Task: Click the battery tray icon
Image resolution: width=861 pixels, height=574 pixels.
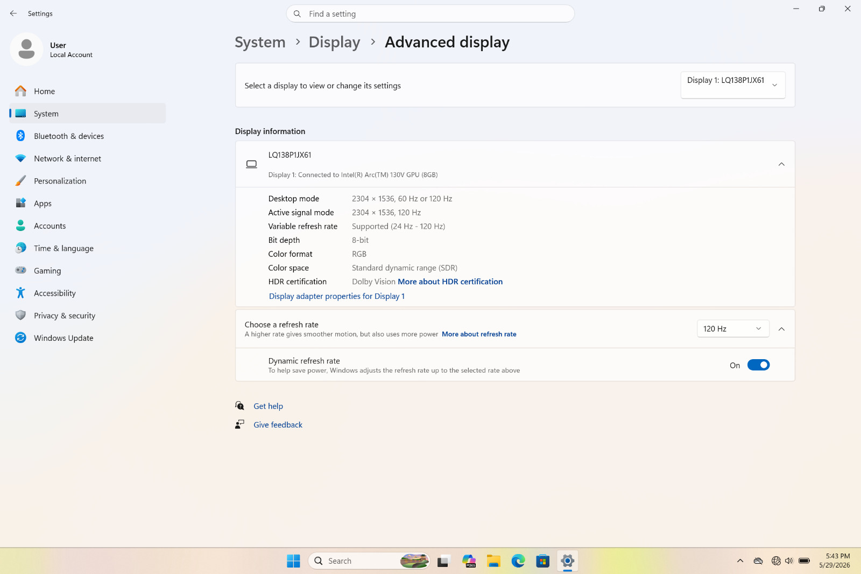Action: point(804,561)
